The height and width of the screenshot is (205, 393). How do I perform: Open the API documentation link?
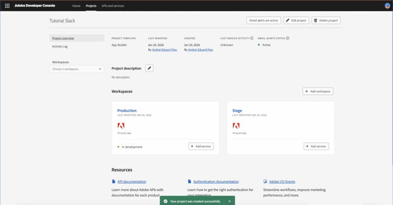pyautogui.click(x=132, y=181)
